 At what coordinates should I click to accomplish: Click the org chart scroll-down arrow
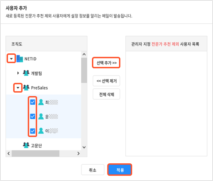pyautogui.click(x=84, y=147)
